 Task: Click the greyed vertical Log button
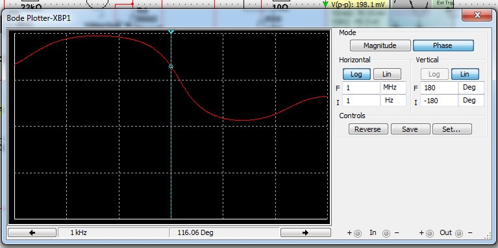point(434,74)
